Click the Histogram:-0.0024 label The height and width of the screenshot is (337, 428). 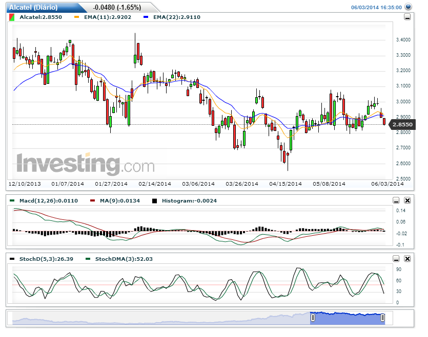pyautogui.click(x=190, y=201)
